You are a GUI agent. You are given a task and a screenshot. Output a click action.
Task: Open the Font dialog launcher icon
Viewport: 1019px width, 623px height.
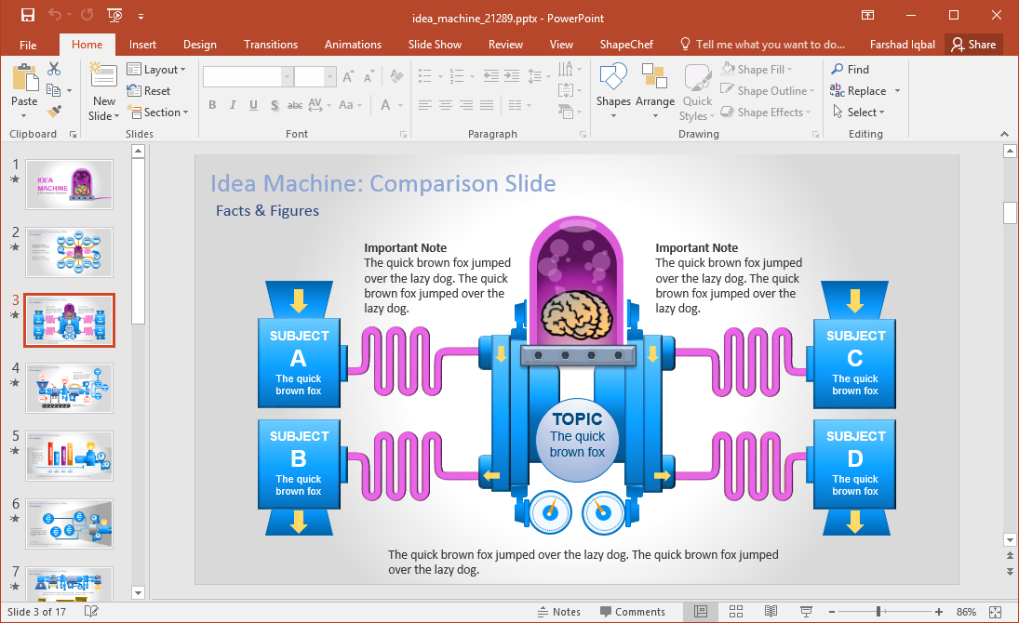pos(403,134)
